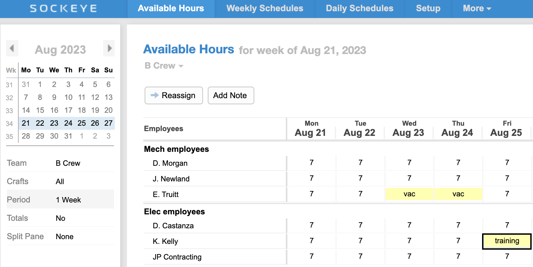The height and width of the screenshot is (267, 533).
Task: Click the Sockeye logo
Action: [63, 8]
